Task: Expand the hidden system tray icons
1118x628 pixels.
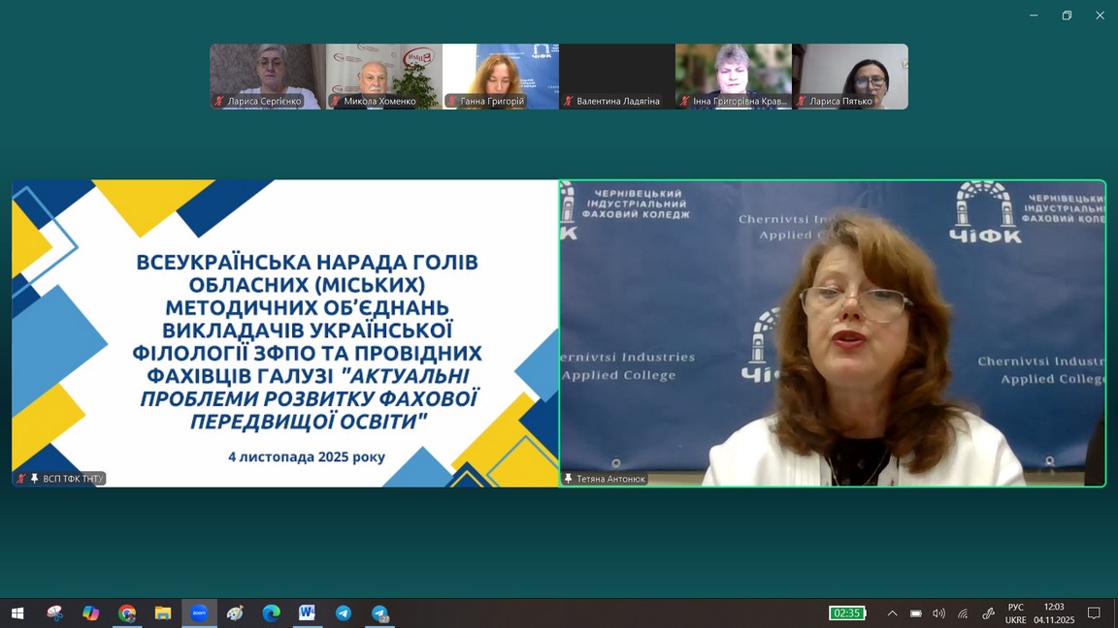Action: [892, 613]
